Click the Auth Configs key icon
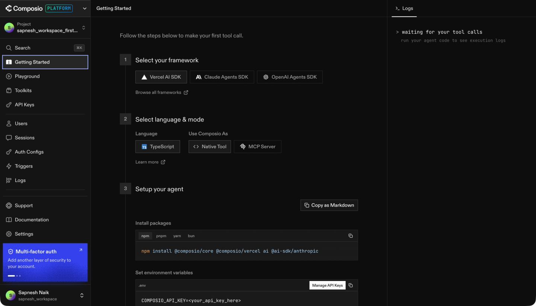Image resolution: width=536 pixels, height=306 pixels. (9, 152)
